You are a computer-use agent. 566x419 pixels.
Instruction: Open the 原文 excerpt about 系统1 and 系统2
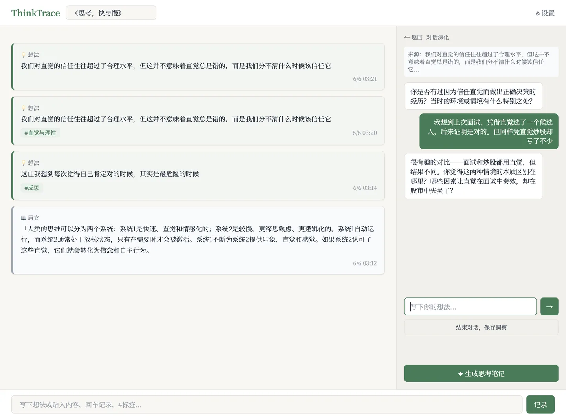coord(198,240)
